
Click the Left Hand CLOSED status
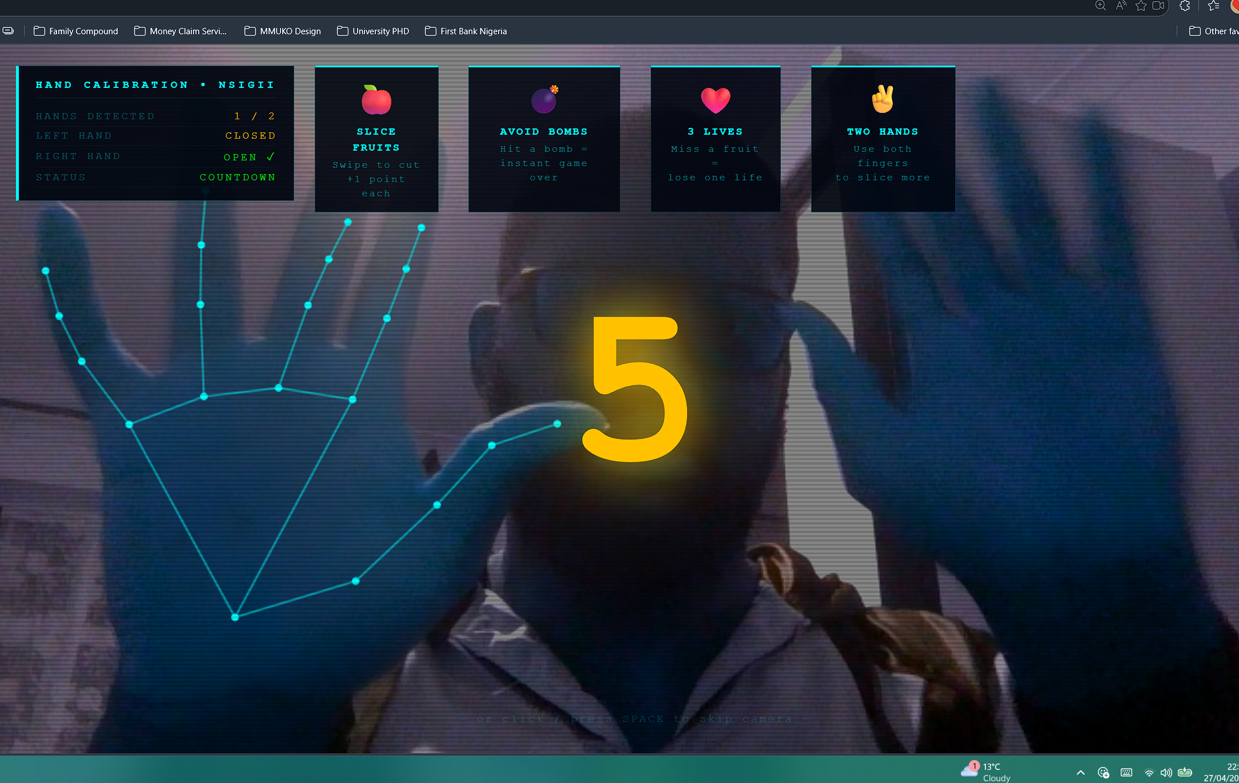coord(250,136)
